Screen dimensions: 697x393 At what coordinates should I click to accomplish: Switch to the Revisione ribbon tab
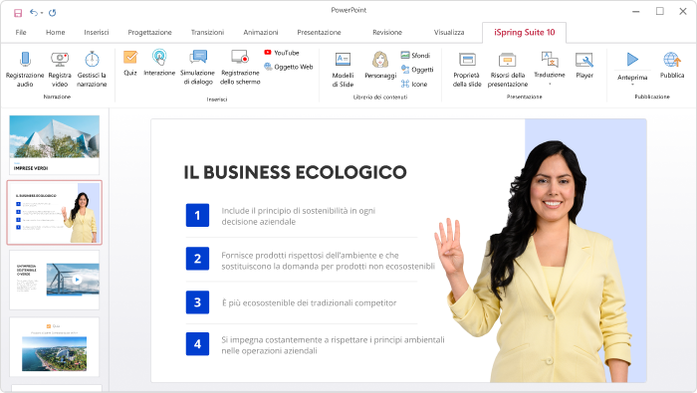387,33
